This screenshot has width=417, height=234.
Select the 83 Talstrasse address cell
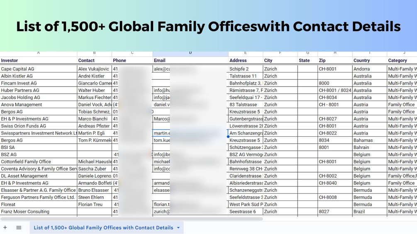point(246,105)
